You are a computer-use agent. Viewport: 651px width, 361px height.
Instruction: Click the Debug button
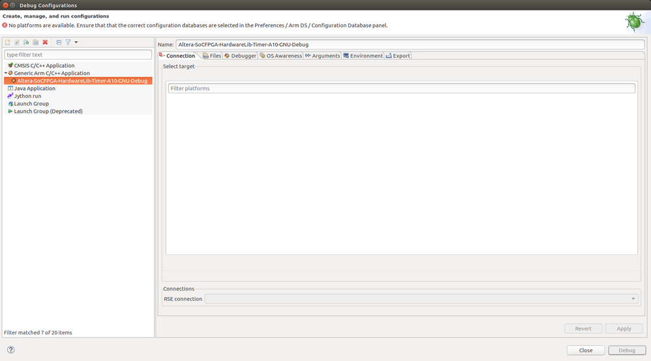627,350
